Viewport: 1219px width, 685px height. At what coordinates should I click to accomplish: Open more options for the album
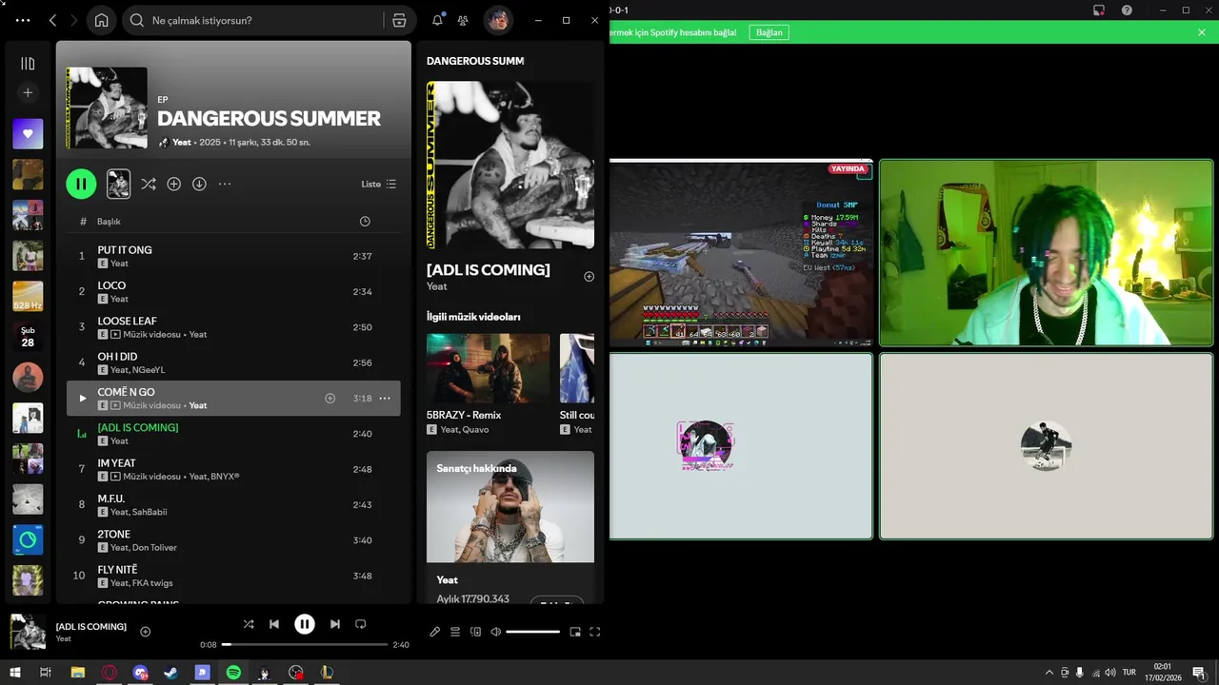pos(225,184)
